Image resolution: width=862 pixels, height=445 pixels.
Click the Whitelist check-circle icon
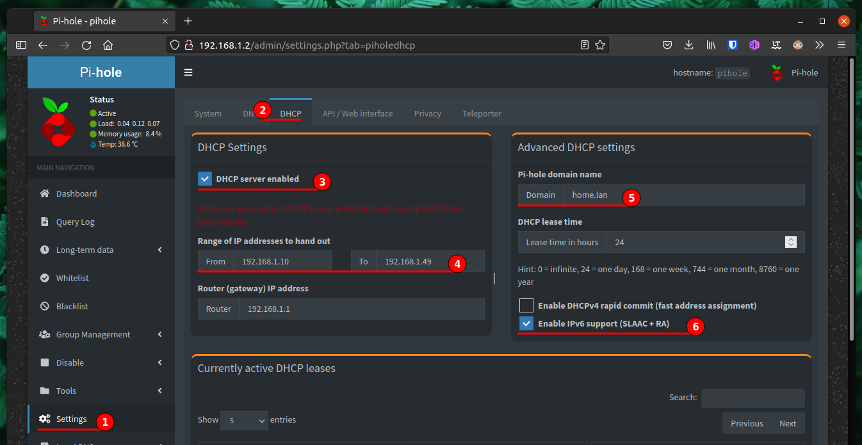click(x=44, y=278)
